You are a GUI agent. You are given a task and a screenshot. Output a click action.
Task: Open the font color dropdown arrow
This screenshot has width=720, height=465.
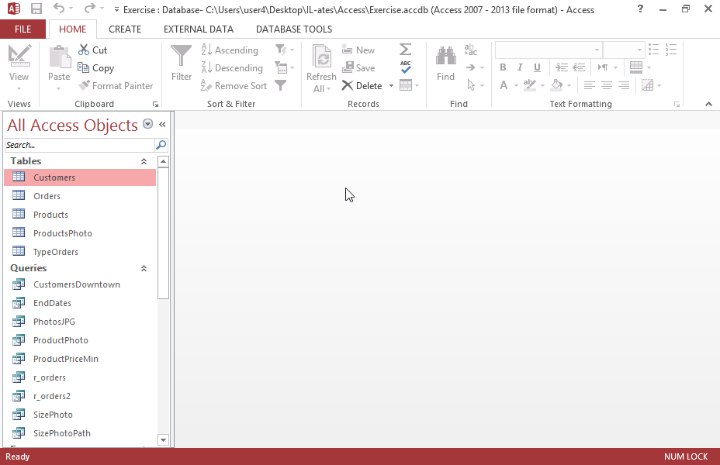[x=516, y=86]
